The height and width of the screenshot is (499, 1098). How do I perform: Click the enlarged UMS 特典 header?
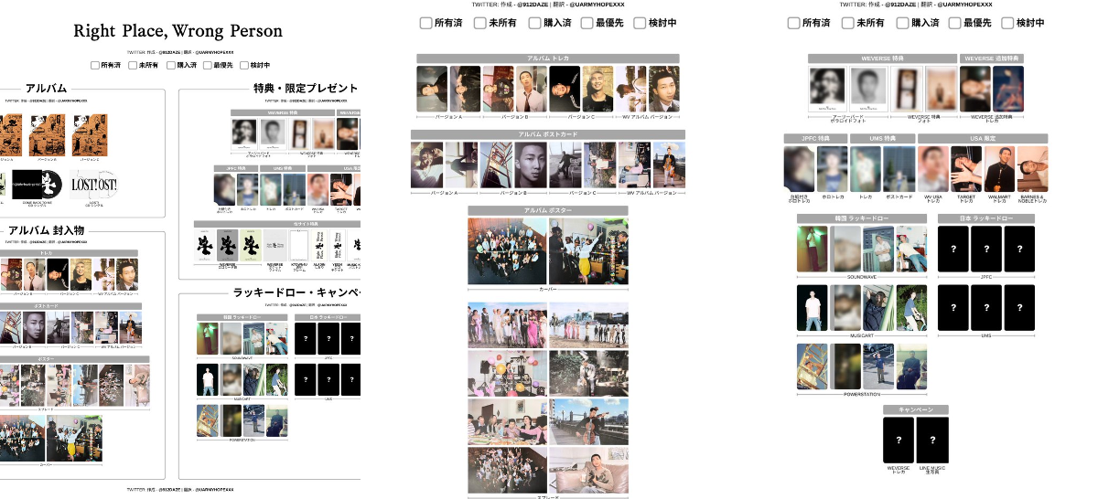point(882,139)
